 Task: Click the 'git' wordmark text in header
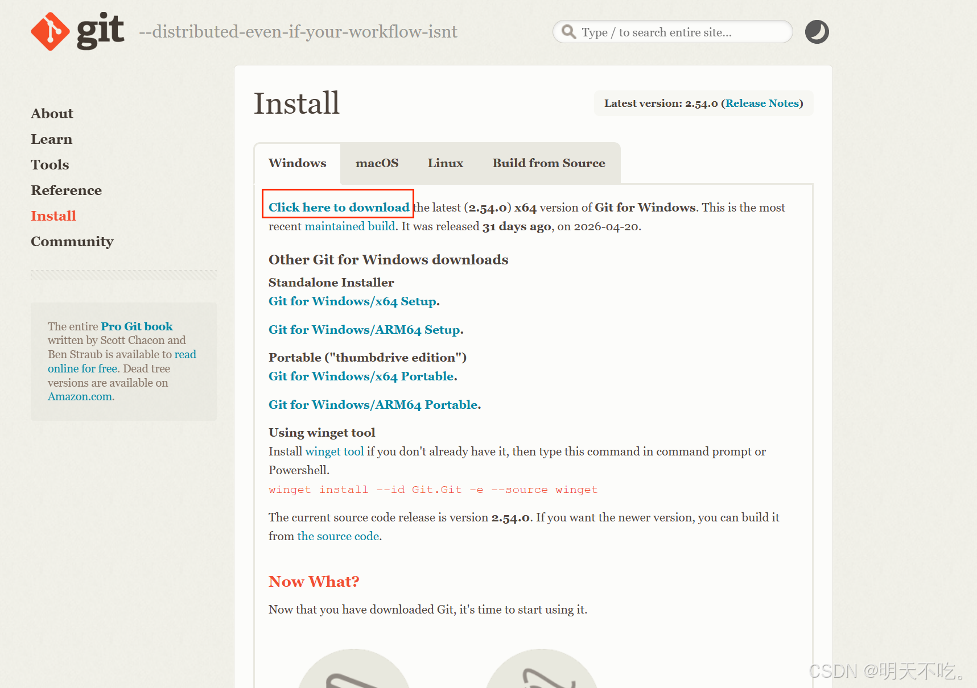coord(100,31)
